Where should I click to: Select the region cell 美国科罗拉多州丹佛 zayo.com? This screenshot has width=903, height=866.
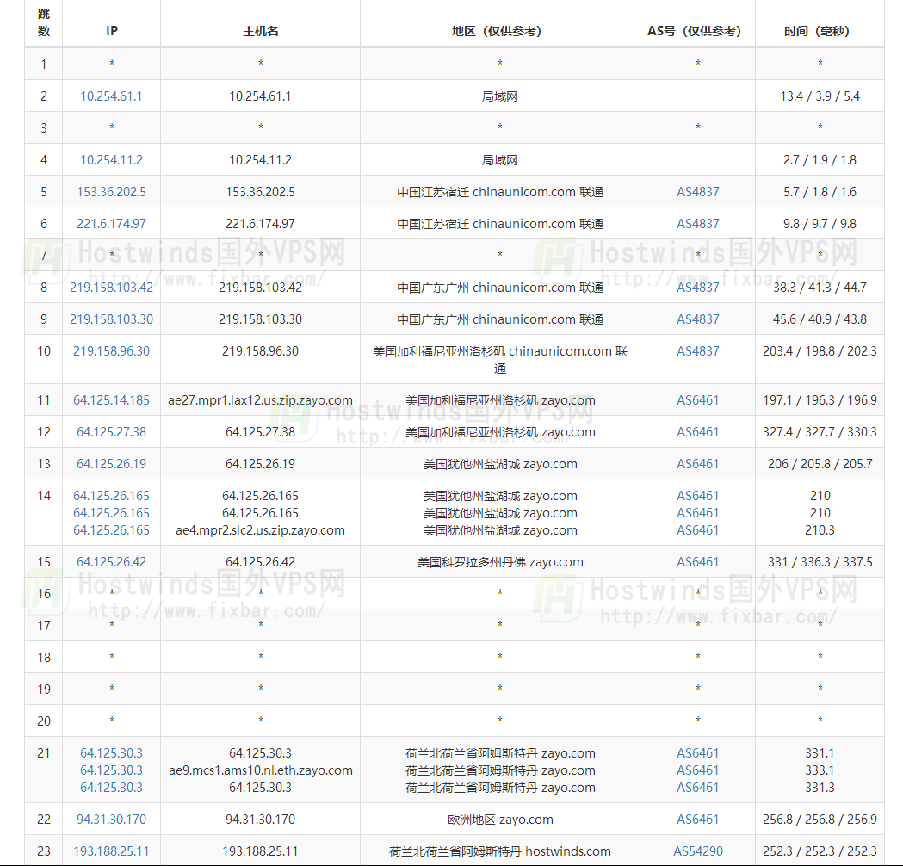point(500,562)
